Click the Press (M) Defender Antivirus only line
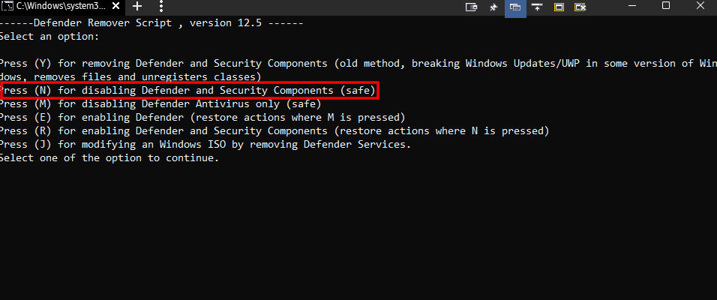 (160, 104)
